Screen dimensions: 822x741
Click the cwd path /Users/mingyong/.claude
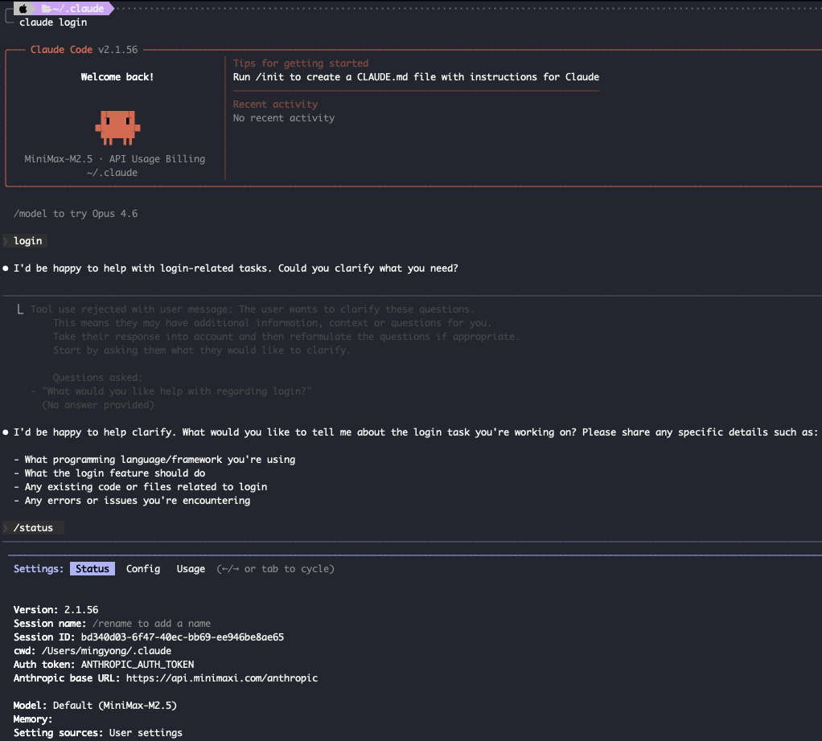click(x=106, y=651)
